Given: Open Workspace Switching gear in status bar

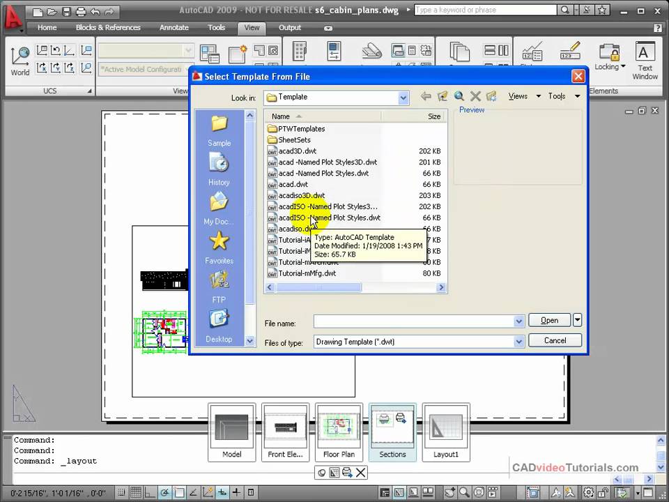Looking at the screenshot, I should [x=588, y=493].
